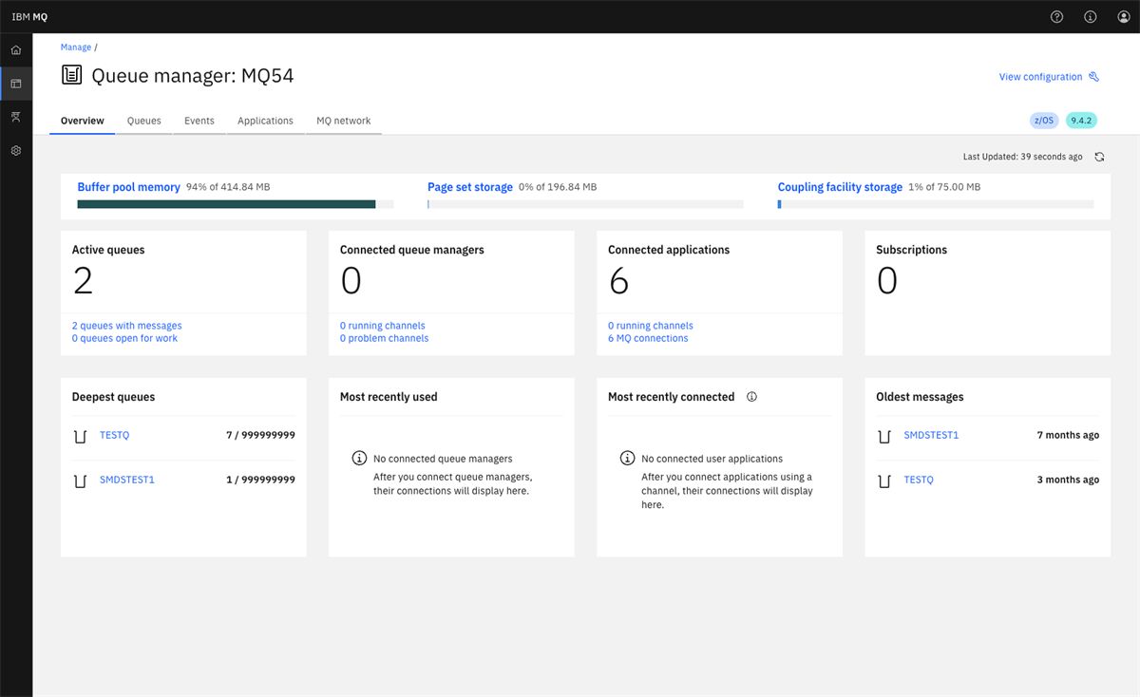Open the settings gear in the sidebar
The height and width of the screenshot is (697, 1140).
tap(16, 150)
